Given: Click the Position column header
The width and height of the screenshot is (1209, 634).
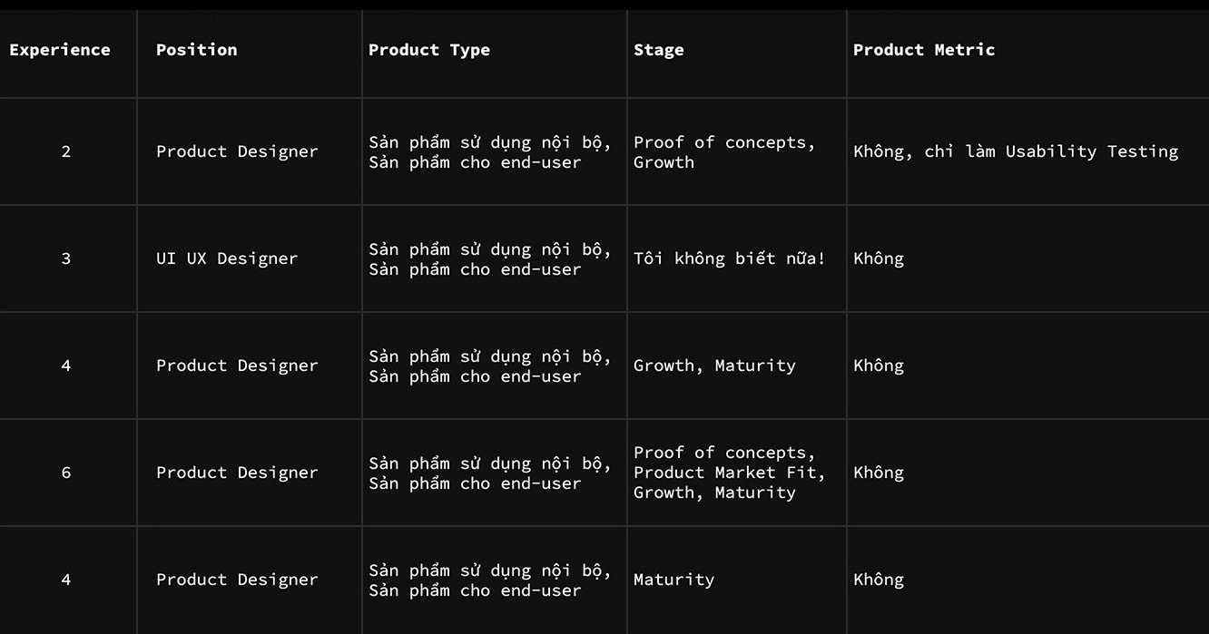Looking at the screenshot, I should point(196,50).
